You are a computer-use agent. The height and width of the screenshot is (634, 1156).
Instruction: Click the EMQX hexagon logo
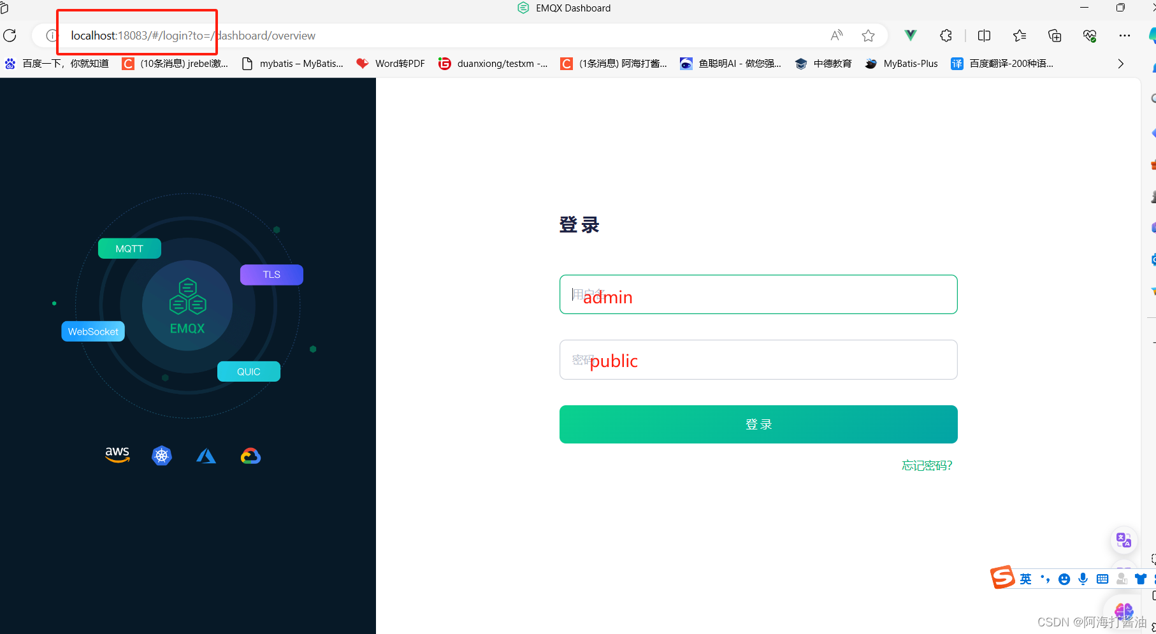[x=187, y=297]
